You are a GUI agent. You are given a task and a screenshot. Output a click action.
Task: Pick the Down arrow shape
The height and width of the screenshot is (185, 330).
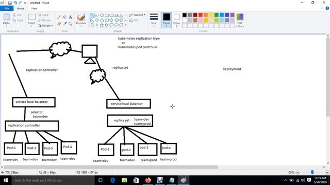point(92,25)
